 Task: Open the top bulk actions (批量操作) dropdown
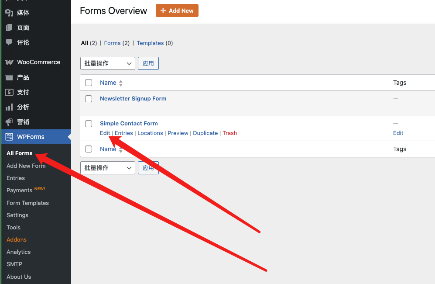pos(108,63)
